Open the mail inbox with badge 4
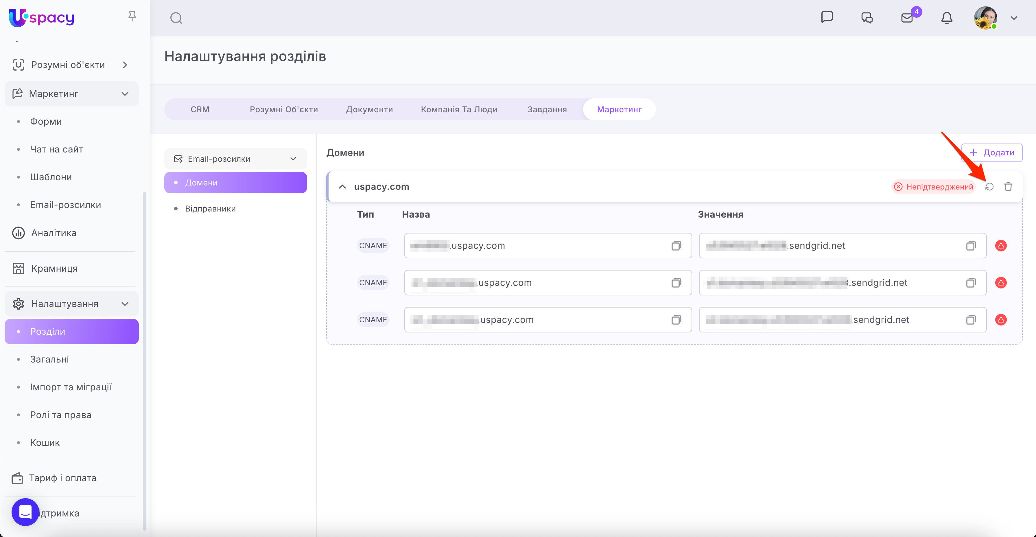This screenshot has width=1036, height=537. pyautogui.click(x=907, y=18)
